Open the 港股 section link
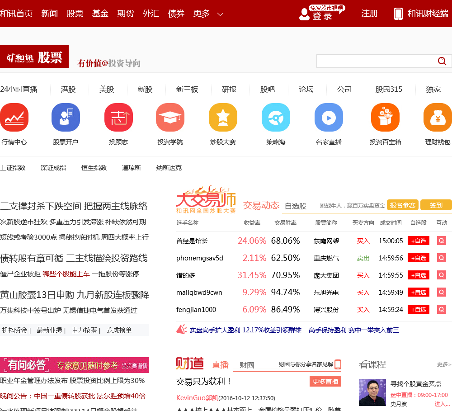This screenshot has width=452, height=411. coord(68,90)
